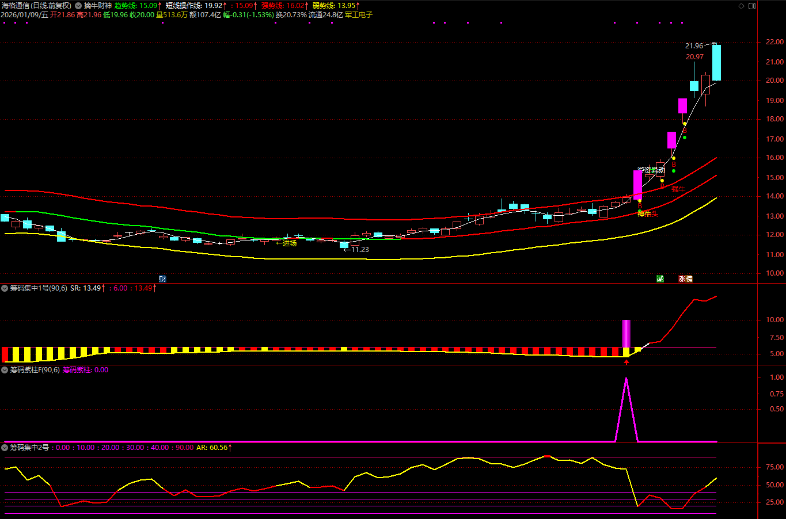
Task: Expand the 筹码紫柱F indicator menu arrow
Action: point(5,370)
